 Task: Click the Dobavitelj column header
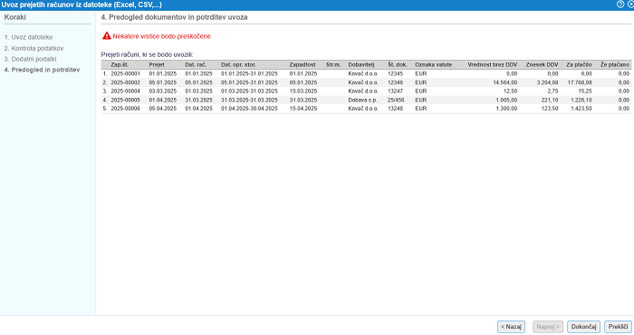pyautogui.click(x=361, y=64)
